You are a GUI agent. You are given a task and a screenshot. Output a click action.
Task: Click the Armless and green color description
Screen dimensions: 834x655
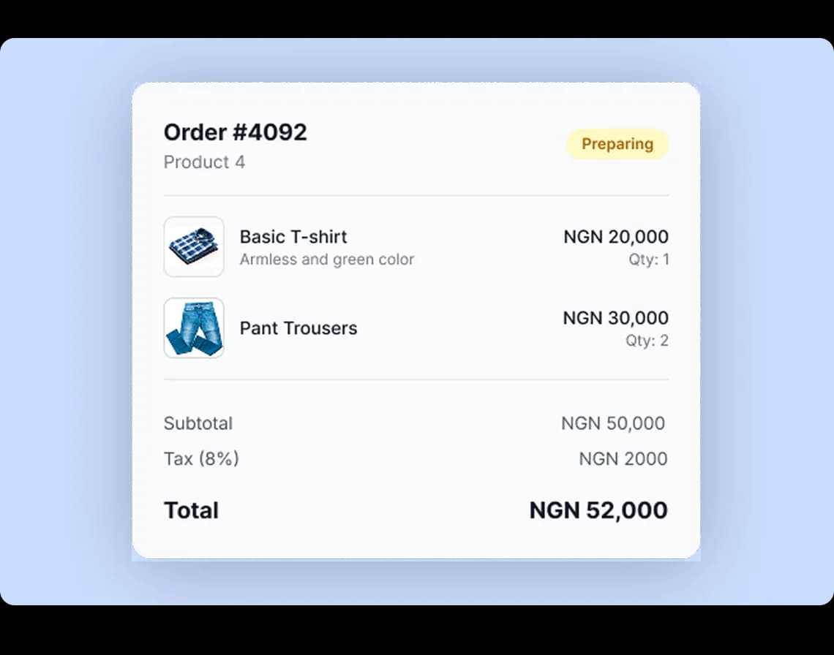tap(327, 260)
